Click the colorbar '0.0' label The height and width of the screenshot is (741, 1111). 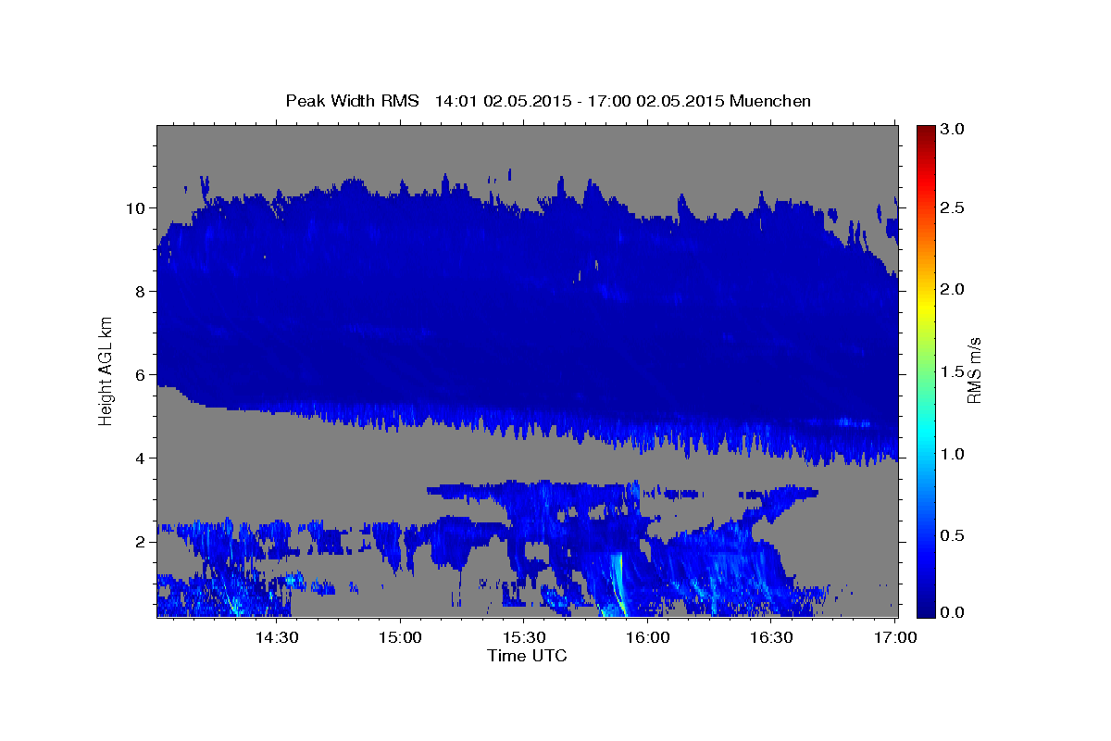(x=953, y=612)
